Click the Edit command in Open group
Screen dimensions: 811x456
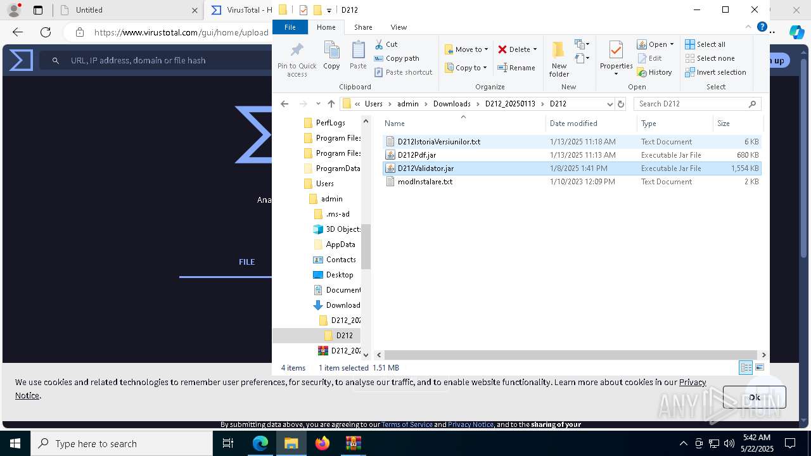[649, 58]
